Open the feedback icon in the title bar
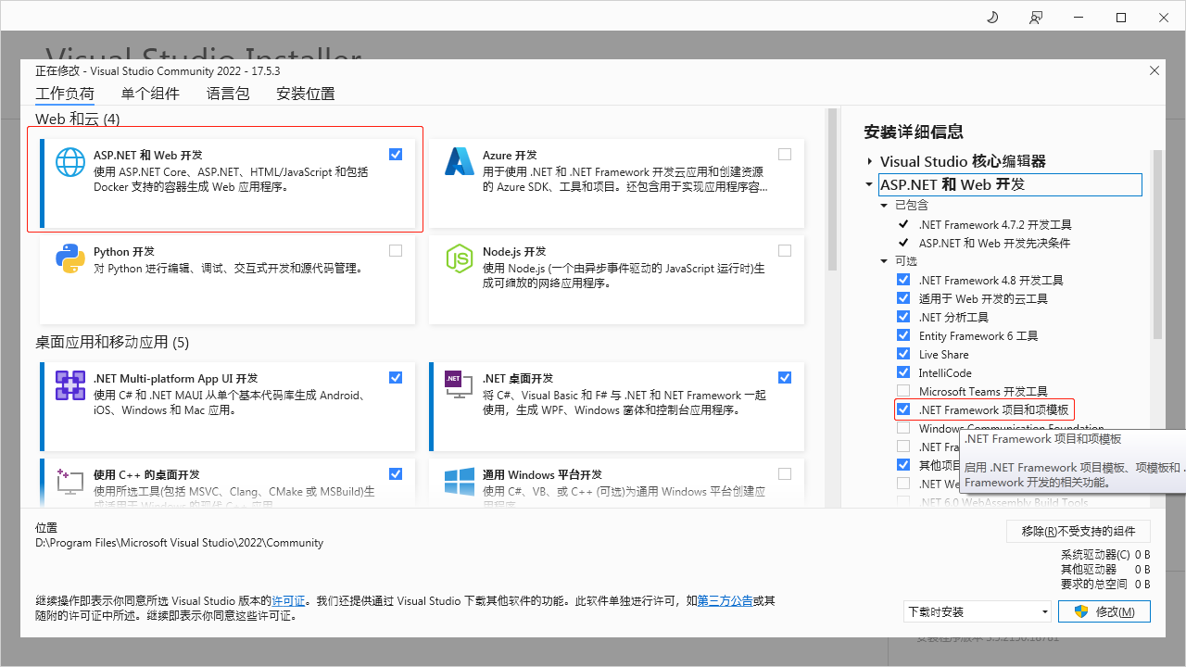Viewport: 1186px width, 667px height. coord(1036,18)
